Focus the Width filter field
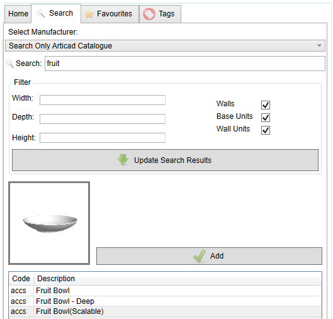The height and width of the screenshot is (319, 333). [x=103, y=100]
